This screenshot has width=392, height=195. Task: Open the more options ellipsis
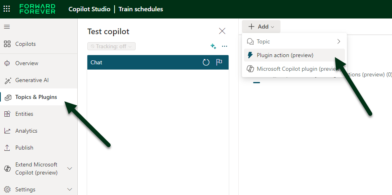(225, 46)
